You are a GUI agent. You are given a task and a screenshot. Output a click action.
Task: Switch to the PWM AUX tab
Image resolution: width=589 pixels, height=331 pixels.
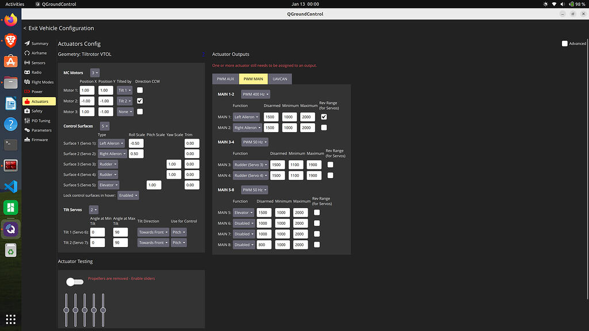[225, 79]
